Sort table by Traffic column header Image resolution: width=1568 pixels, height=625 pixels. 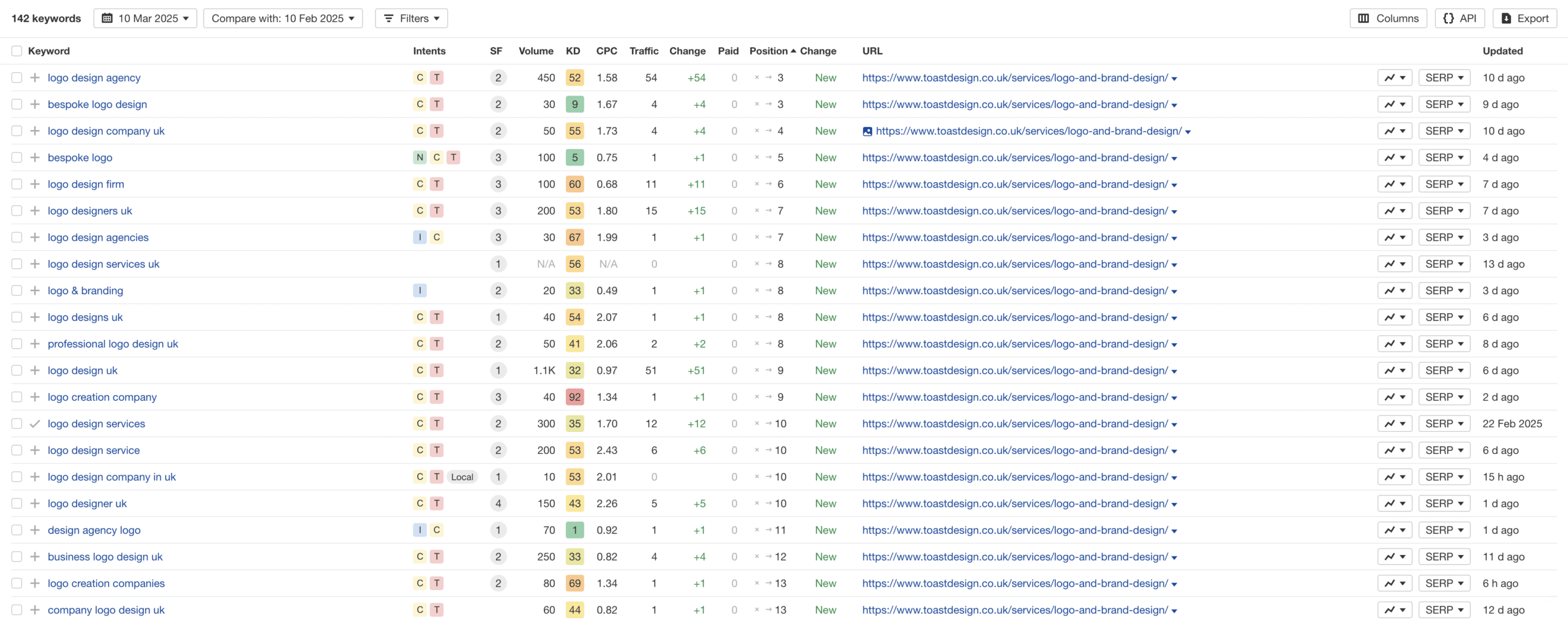pos(644,51)
